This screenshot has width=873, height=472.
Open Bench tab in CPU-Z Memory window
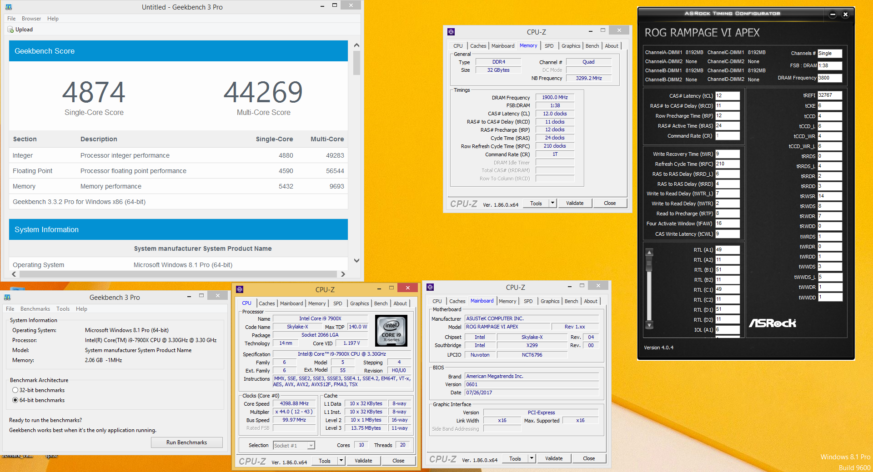(592, 46)
